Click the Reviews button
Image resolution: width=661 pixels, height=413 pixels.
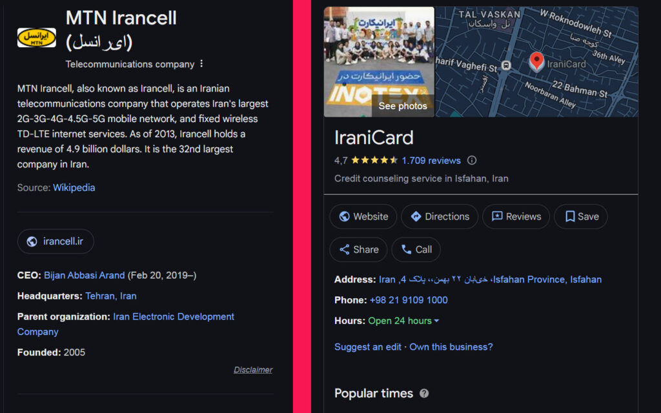(x=516, y=217)
